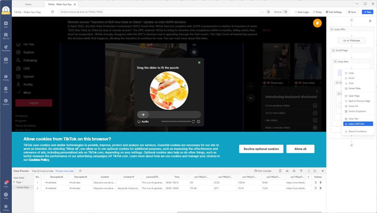Collapse the Scroll Page step
Image resolution: width=377 pixels, height=213 pixels.
[334, 50]
